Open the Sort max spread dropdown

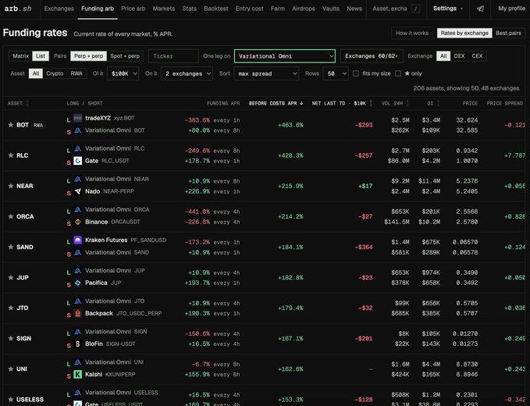266,73
